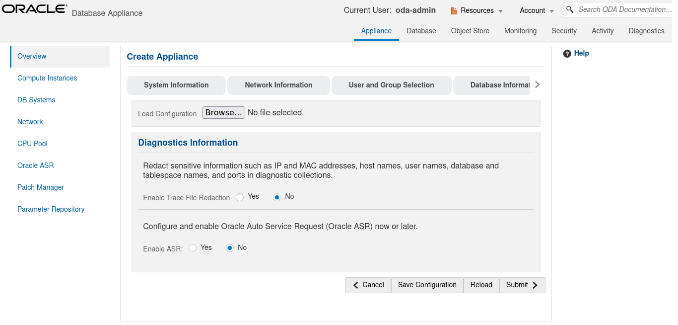Browse for a configuration file to load

tap(223, 113)
